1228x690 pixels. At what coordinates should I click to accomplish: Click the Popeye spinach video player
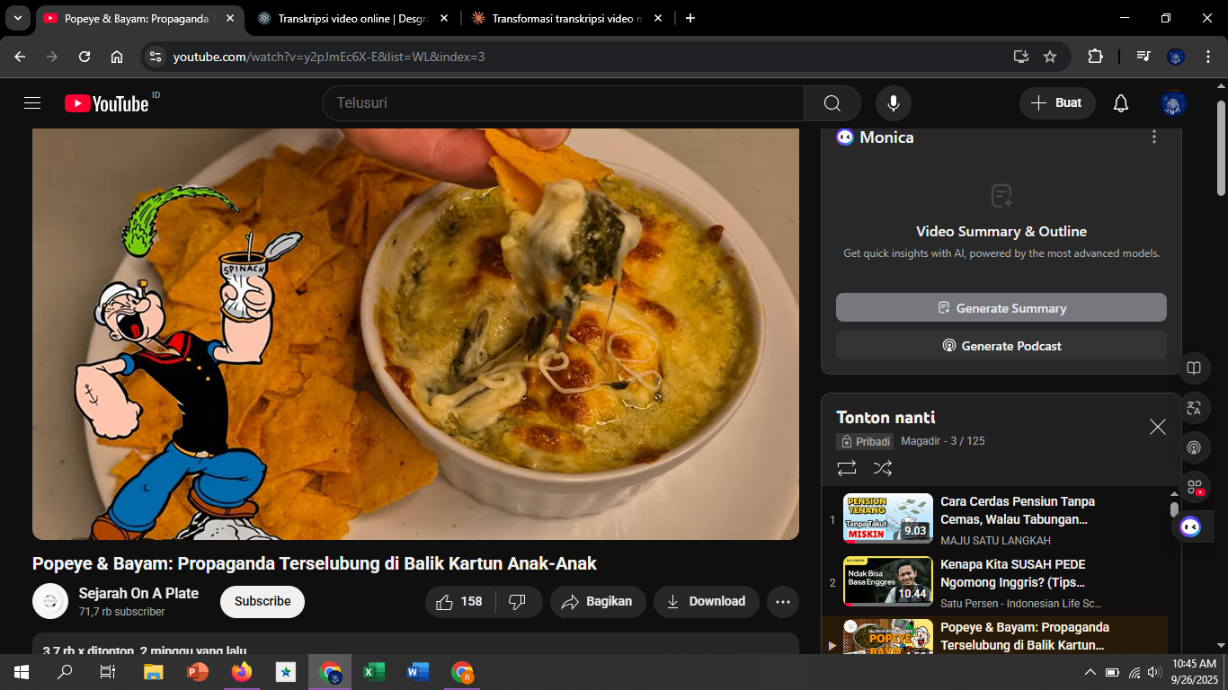(415, 333)
